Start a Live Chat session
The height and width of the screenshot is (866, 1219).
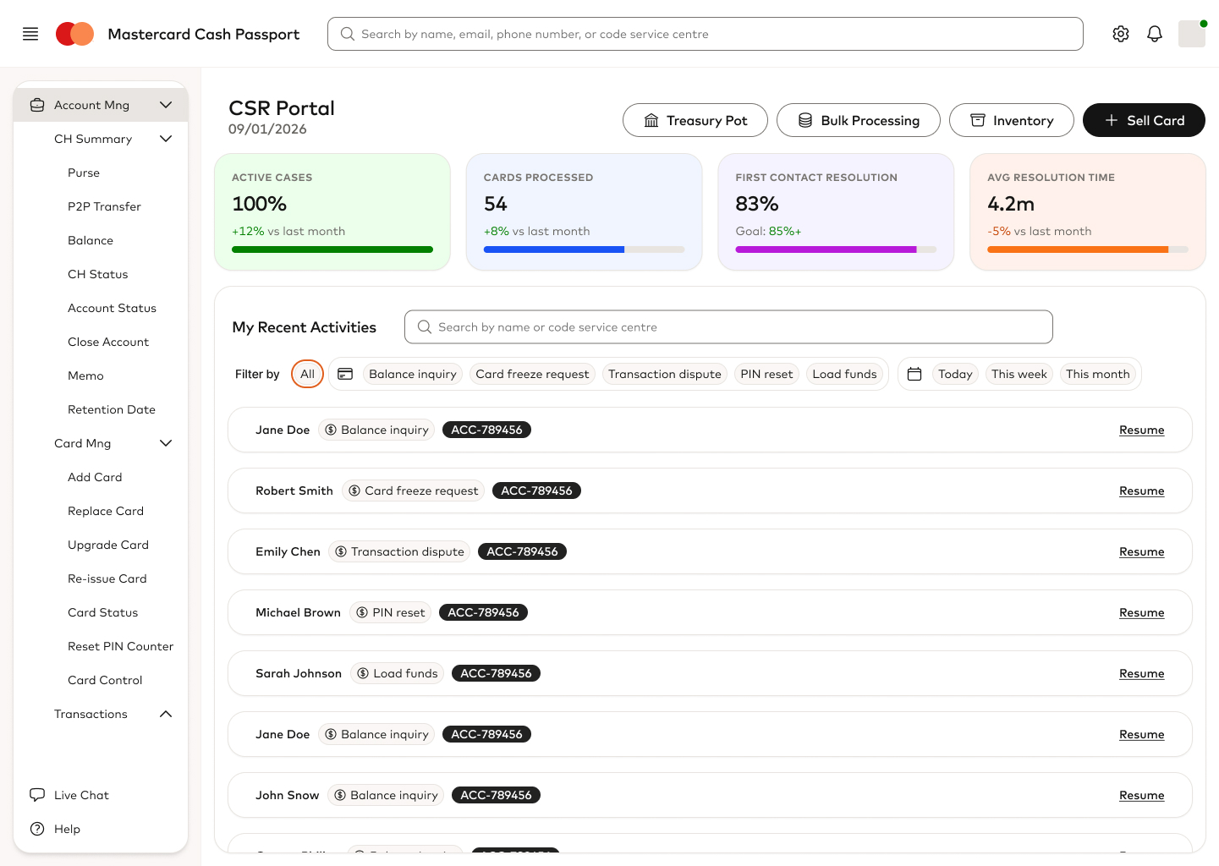click(80, 795)
